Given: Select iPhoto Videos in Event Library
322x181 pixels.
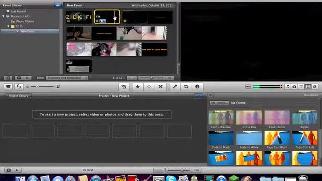Looking at the screenshot, I should [x=25, y=21].
